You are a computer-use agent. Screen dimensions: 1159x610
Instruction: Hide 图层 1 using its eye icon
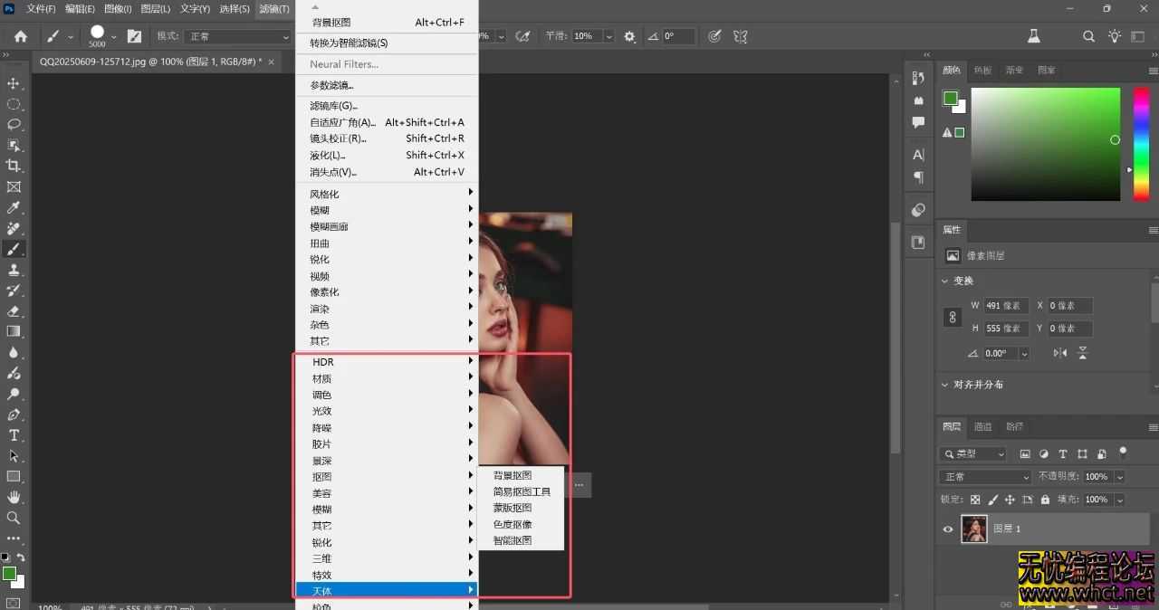click(948, 529)
